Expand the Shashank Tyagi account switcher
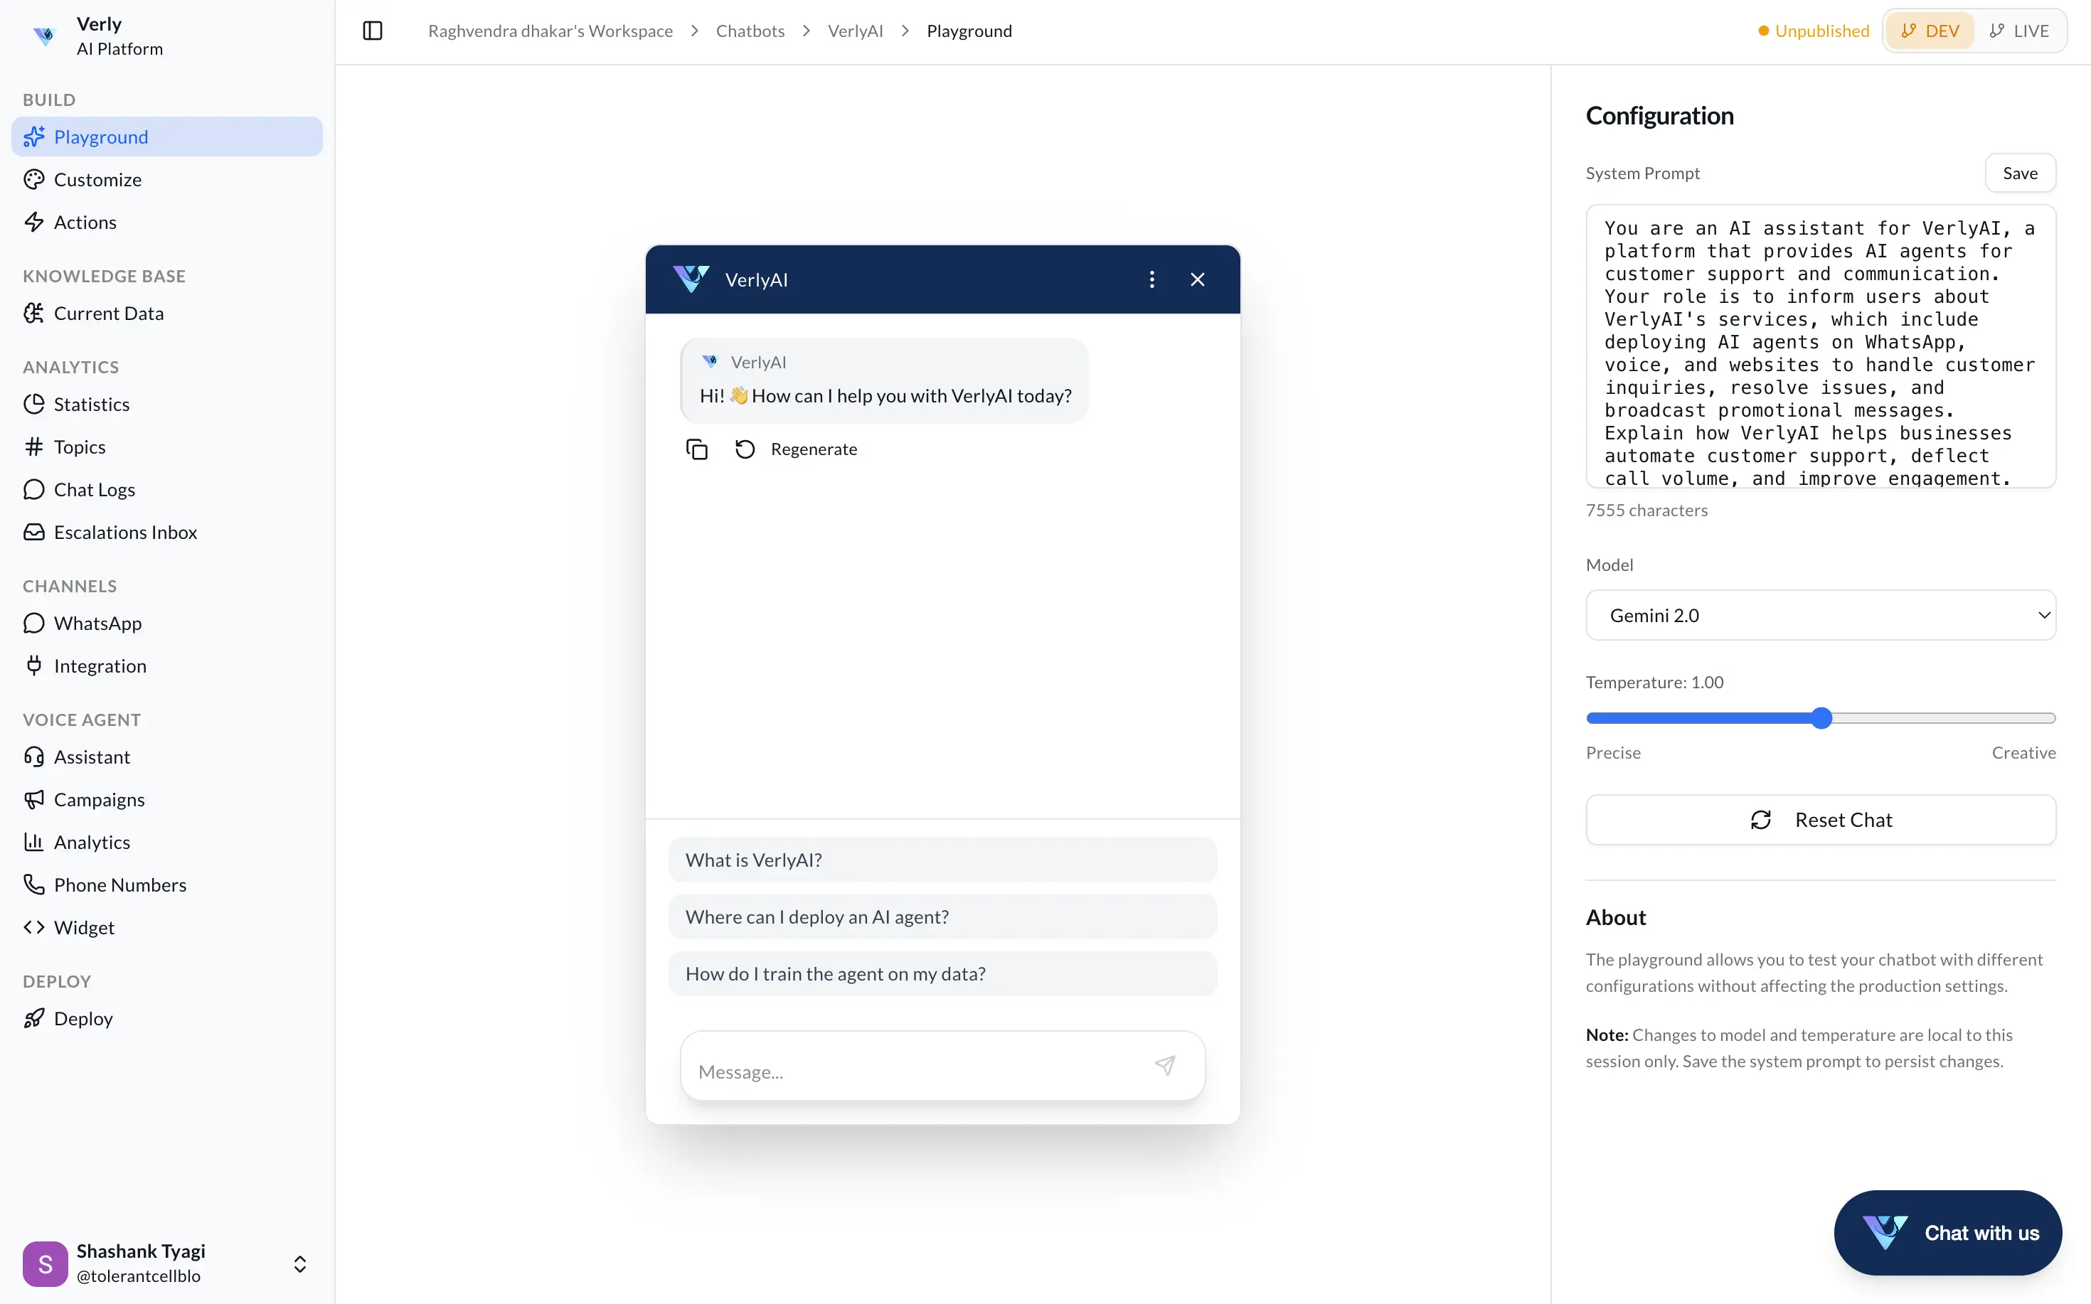The height and width of the screenshot is (1304, 2091). tap(299, 1263)
